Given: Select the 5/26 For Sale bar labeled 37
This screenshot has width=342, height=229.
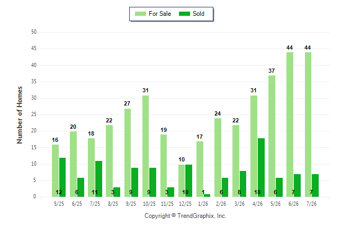Looking at the screenshot, I should [x=272, y=136].
